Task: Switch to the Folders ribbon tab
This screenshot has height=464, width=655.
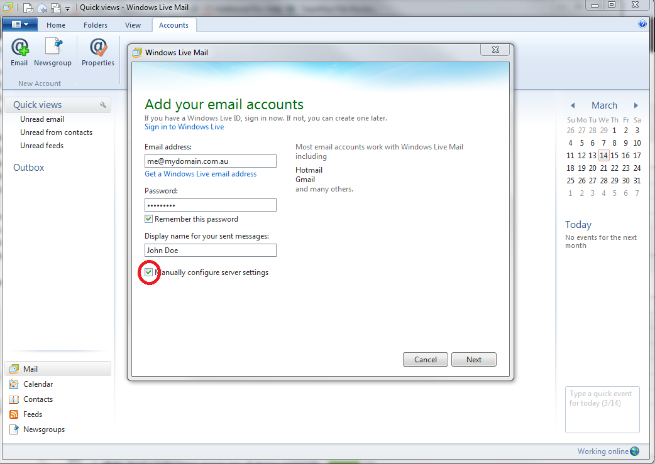Action: point(96,25)
